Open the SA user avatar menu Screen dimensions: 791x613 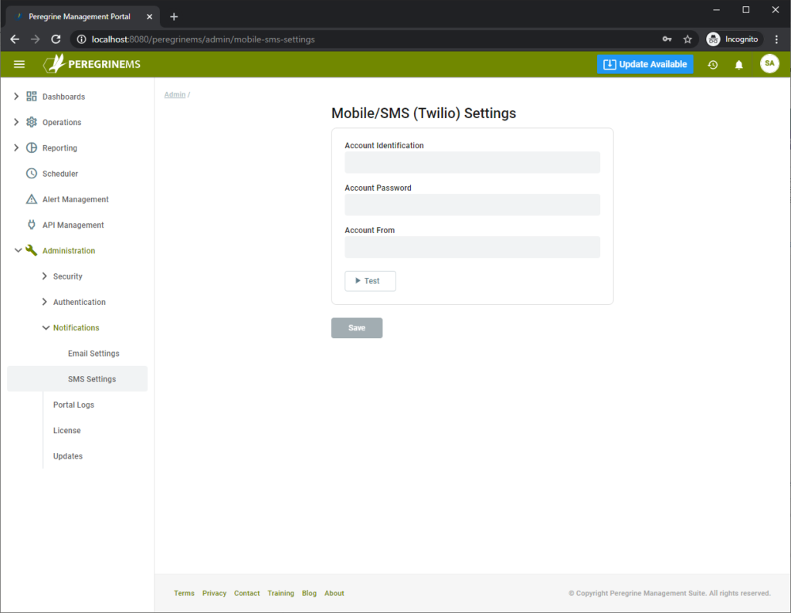tap(769, 64)
